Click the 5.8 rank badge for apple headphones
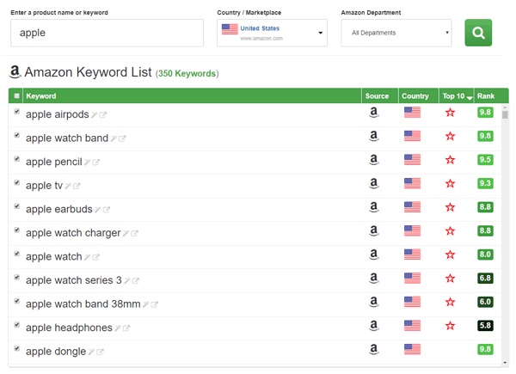The image size is (516, 374). click(x=485, y=325)
